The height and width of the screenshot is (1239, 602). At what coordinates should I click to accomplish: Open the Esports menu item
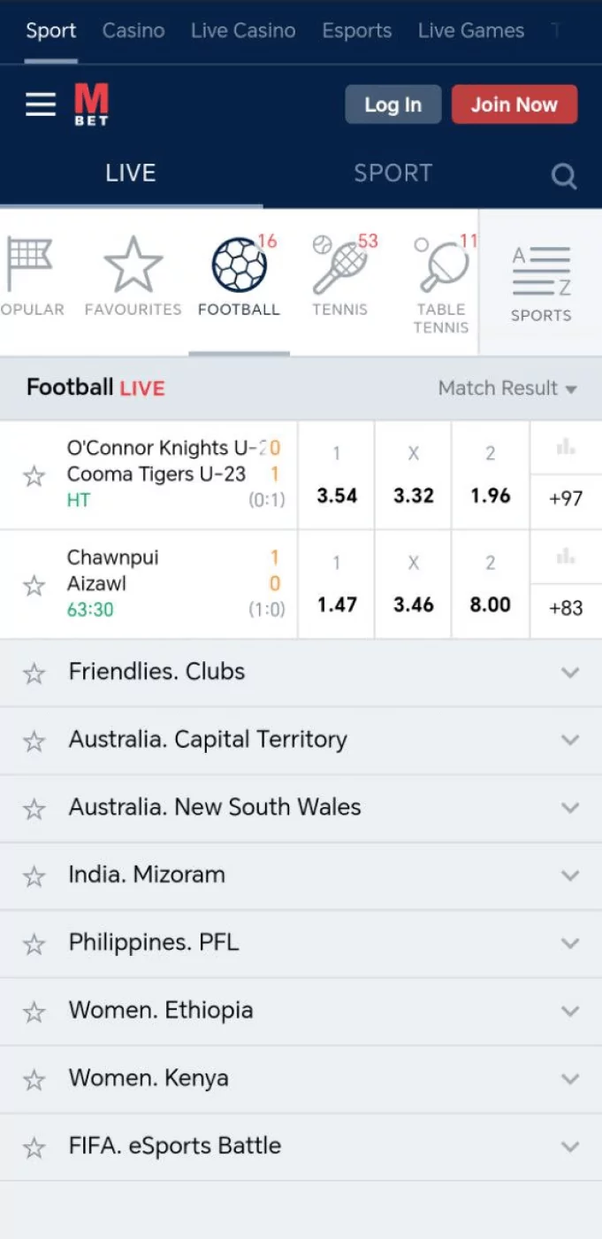356,30
